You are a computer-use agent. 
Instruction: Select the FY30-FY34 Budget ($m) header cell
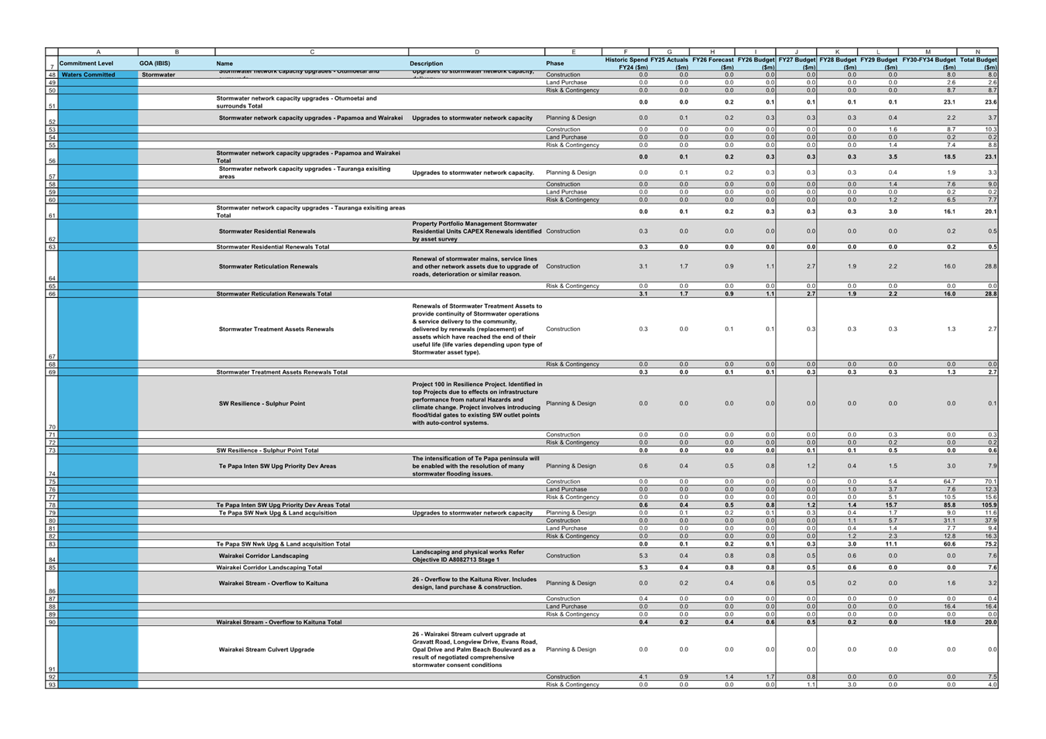pos(928,63)
